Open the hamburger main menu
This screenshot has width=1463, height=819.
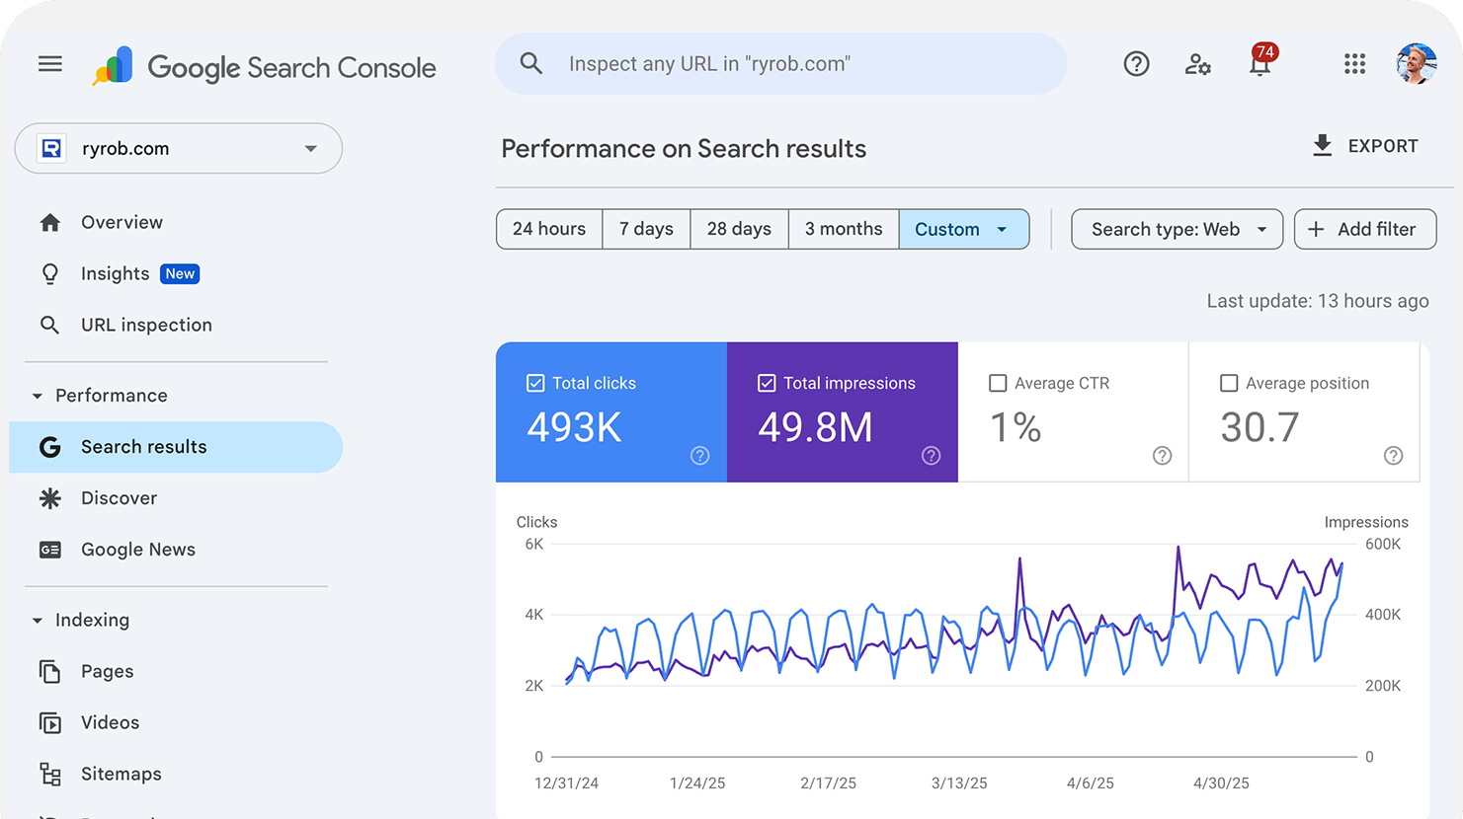pyautogui.click(x=50, y=64)
